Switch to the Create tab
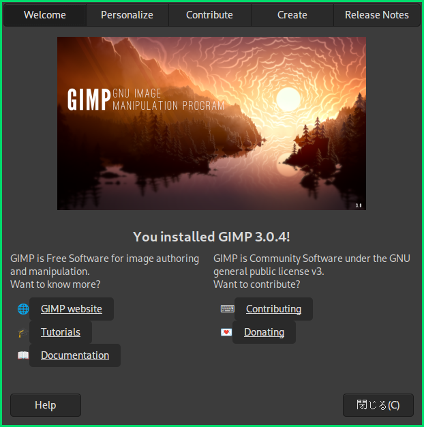424x427 pixels. point(292,15)
